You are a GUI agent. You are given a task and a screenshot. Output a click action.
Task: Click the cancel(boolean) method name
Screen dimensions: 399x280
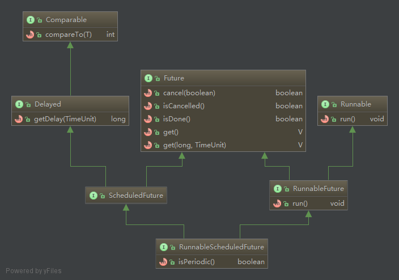[189, 93]
